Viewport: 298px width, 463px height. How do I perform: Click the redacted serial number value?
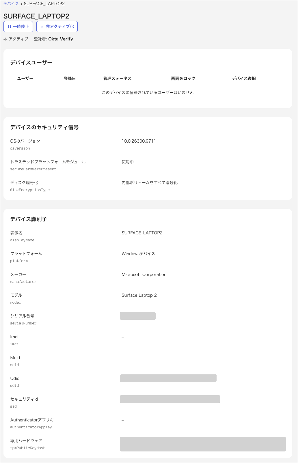138,316
